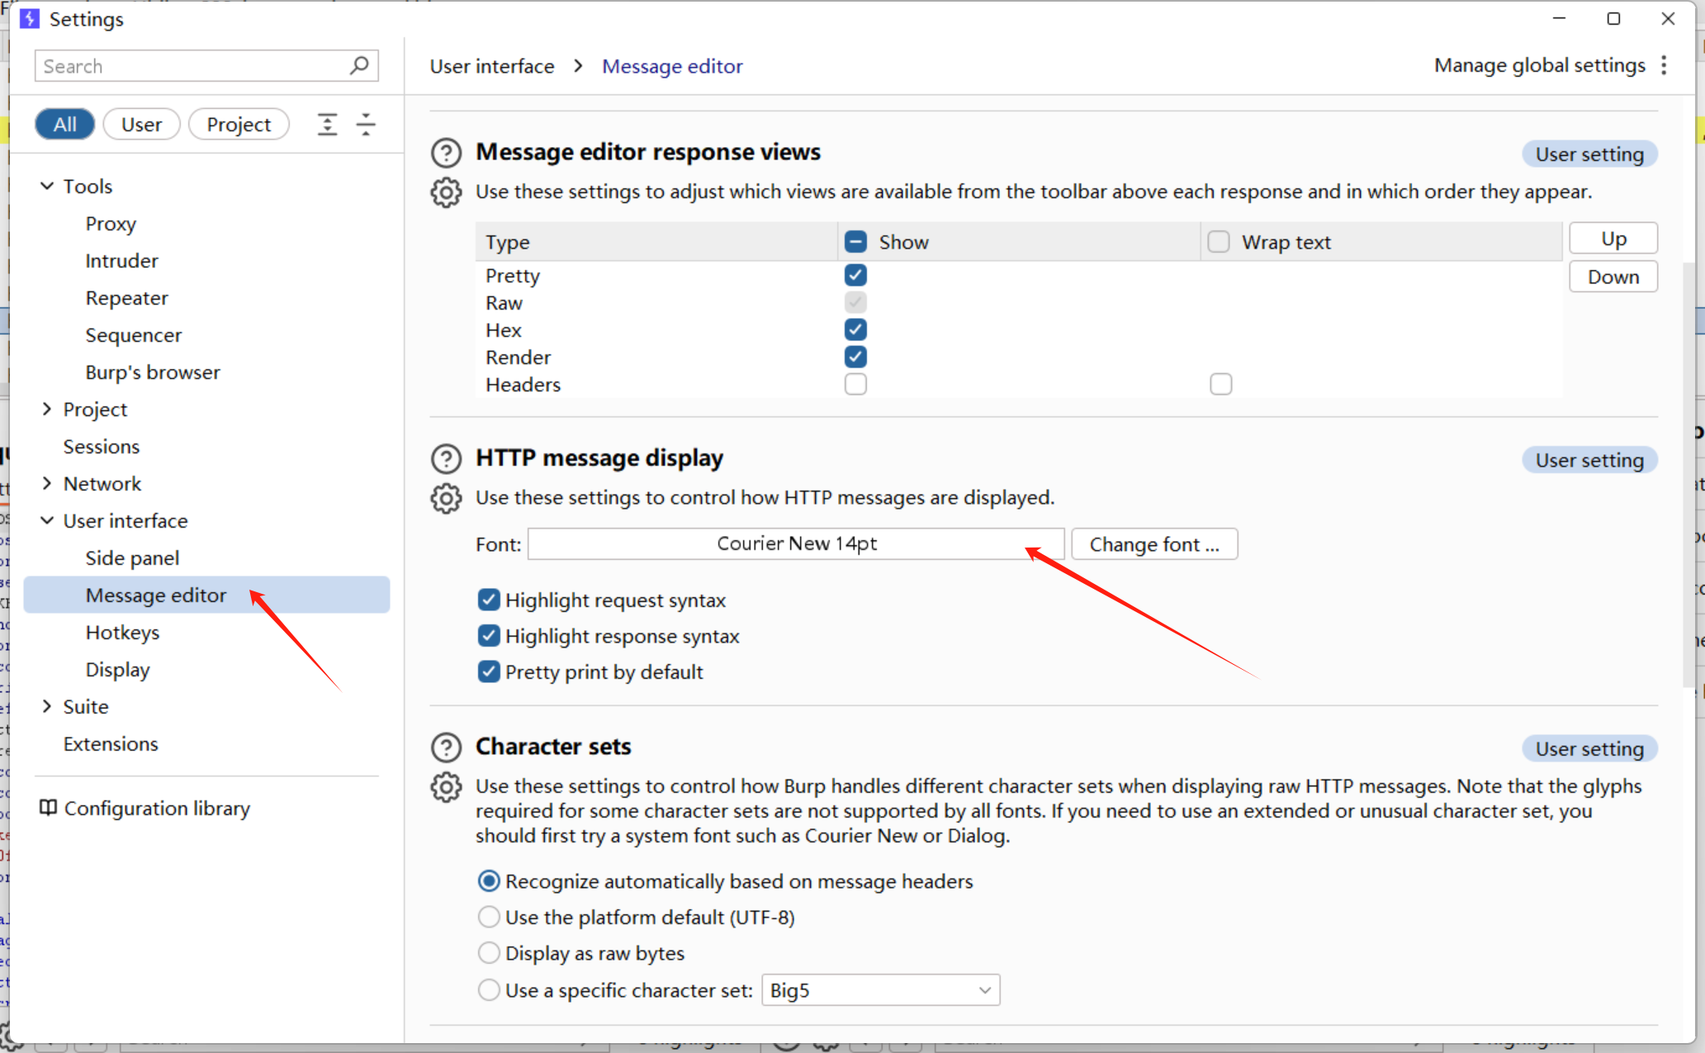Enable Show checkbox for Headers view
The image size is (1705, 1053).
[855, 384]
